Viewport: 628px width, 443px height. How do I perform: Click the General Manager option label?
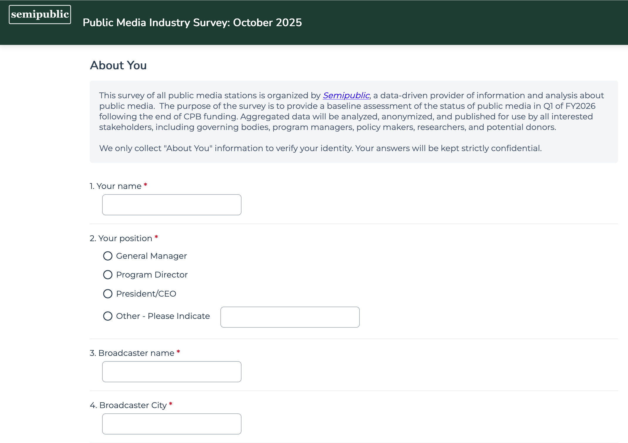151,256
